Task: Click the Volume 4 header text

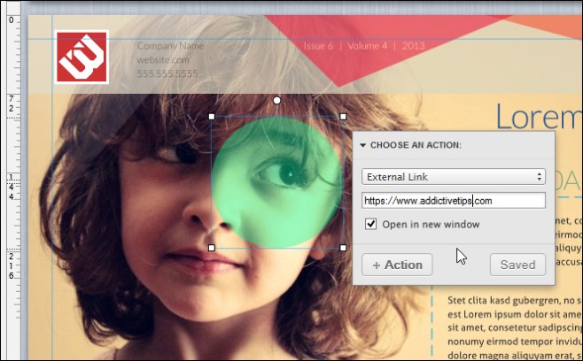Action: point(367,46)
